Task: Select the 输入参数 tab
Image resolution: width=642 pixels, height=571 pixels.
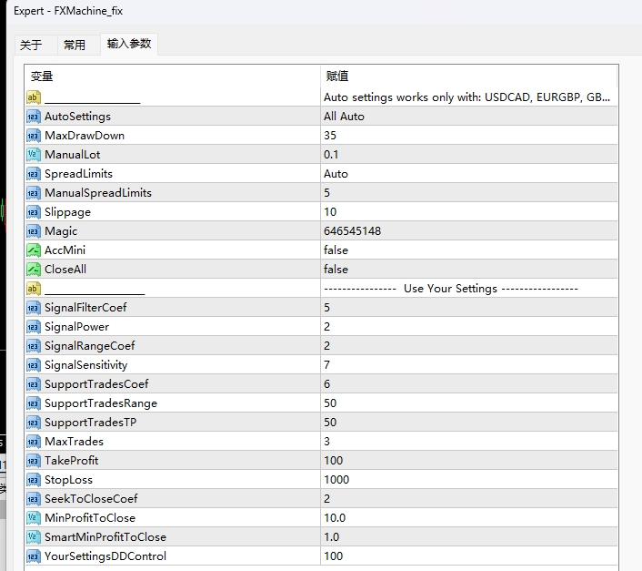Action: click(129, 44)
